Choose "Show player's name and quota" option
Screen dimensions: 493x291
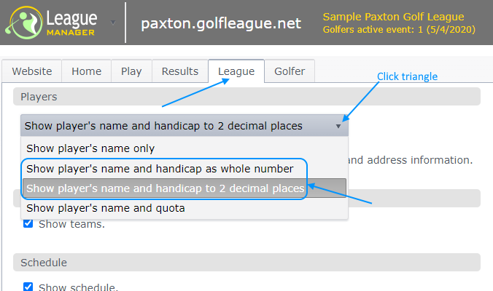point(105,208)
